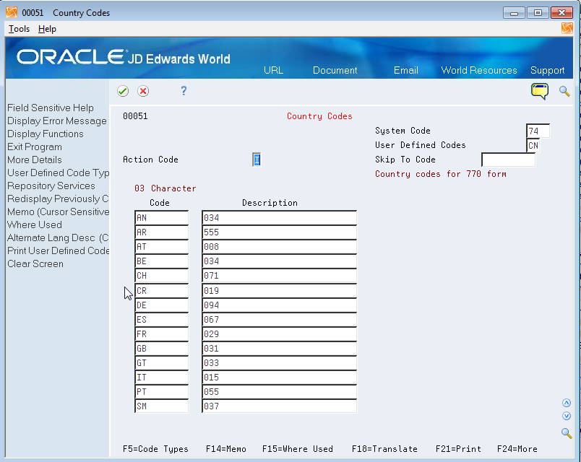This screenshot has height=462, width=581.
Task: Click description field containing 008
Action: (x=280, y=247)
